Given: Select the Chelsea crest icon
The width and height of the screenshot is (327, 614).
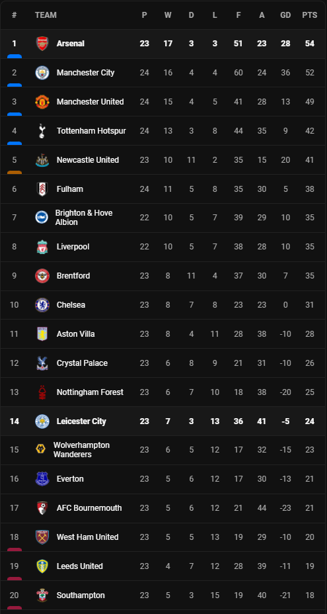Looking at the screenshot, I should pyautogui.click(x=42, y=304).
